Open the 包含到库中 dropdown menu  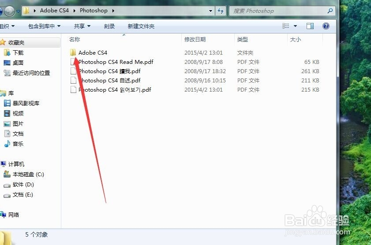pyautogui.click(x=44, y=26)
